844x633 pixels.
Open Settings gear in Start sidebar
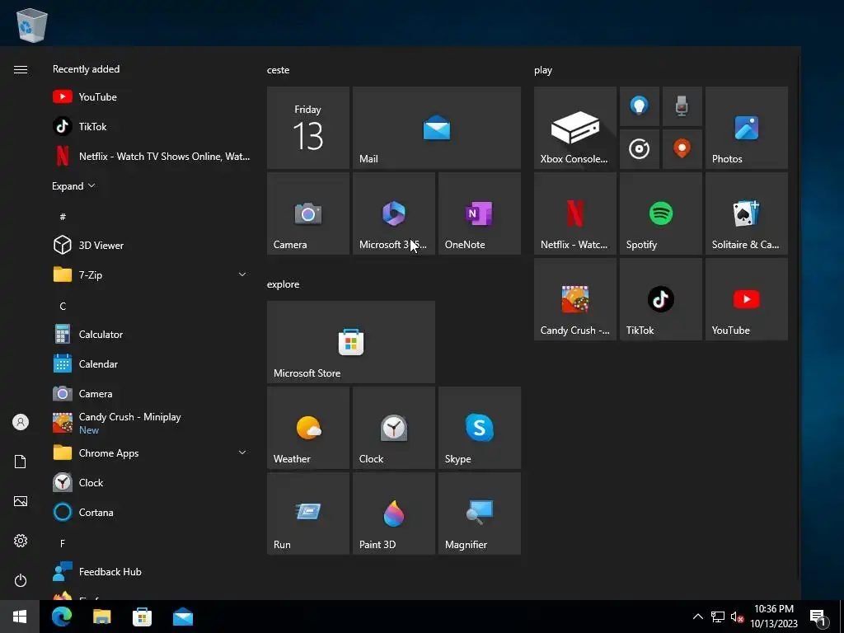tap(21, 541)
